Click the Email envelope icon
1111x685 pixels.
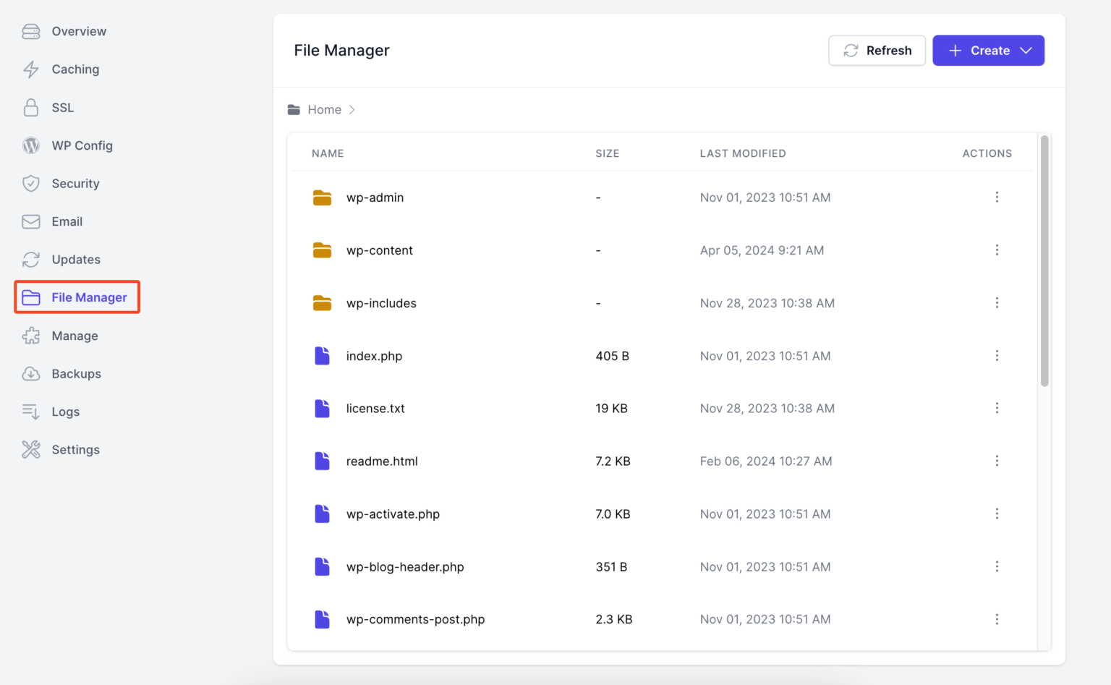pyautogui.click(x=30, y=221)
